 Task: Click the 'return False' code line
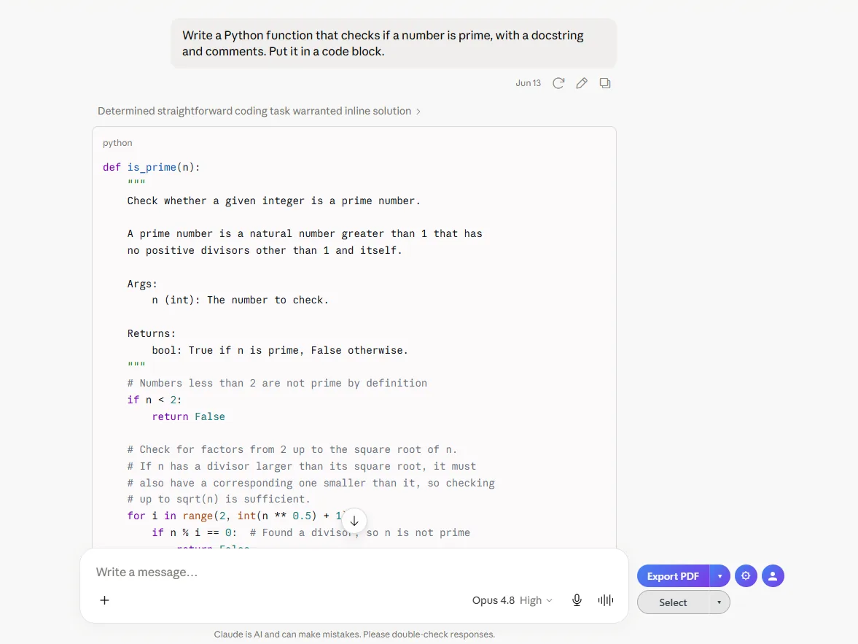coord(188,416)
